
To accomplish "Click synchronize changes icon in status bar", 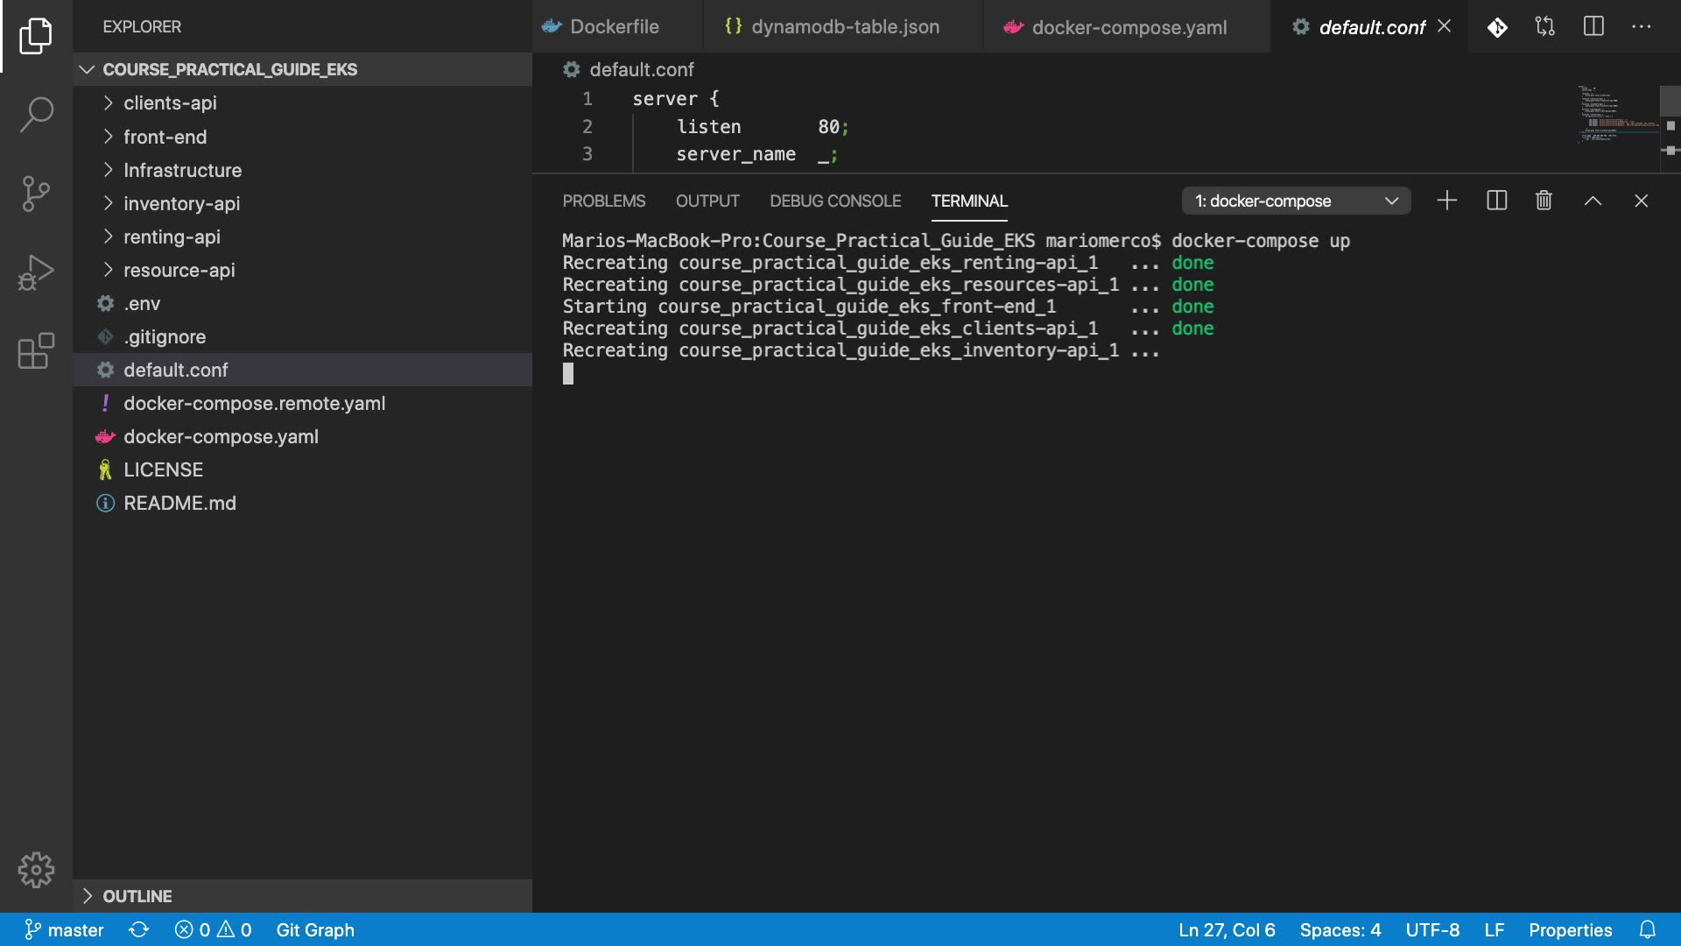I will coord(138,929).
